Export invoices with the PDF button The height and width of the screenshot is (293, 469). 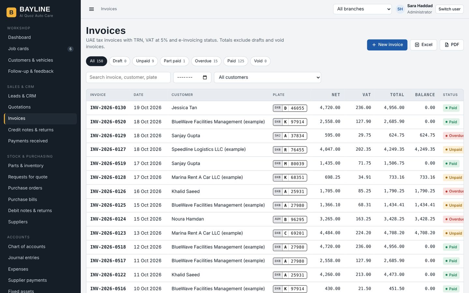452,45
